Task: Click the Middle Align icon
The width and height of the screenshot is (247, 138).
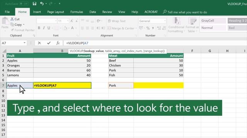Action: click(88, 21)
